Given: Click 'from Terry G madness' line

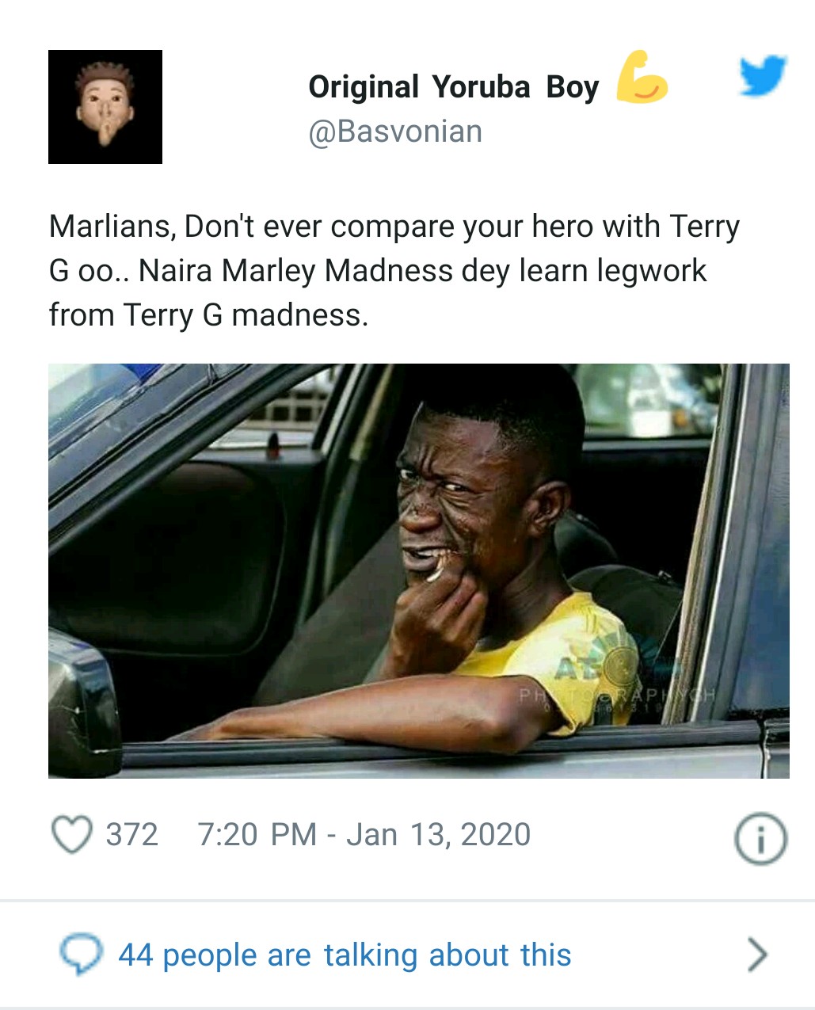Looking at the screenshot, I should (208, 315).
